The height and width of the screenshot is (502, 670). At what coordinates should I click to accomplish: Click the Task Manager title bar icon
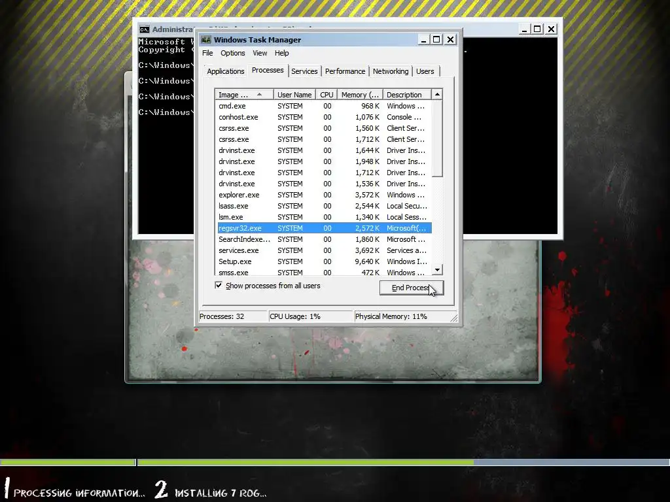tap(206, 40)
